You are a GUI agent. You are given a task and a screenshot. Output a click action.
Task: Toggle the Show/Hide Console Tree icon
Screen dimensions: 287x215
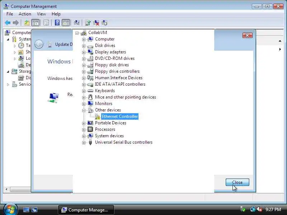[x=36, y=23]
